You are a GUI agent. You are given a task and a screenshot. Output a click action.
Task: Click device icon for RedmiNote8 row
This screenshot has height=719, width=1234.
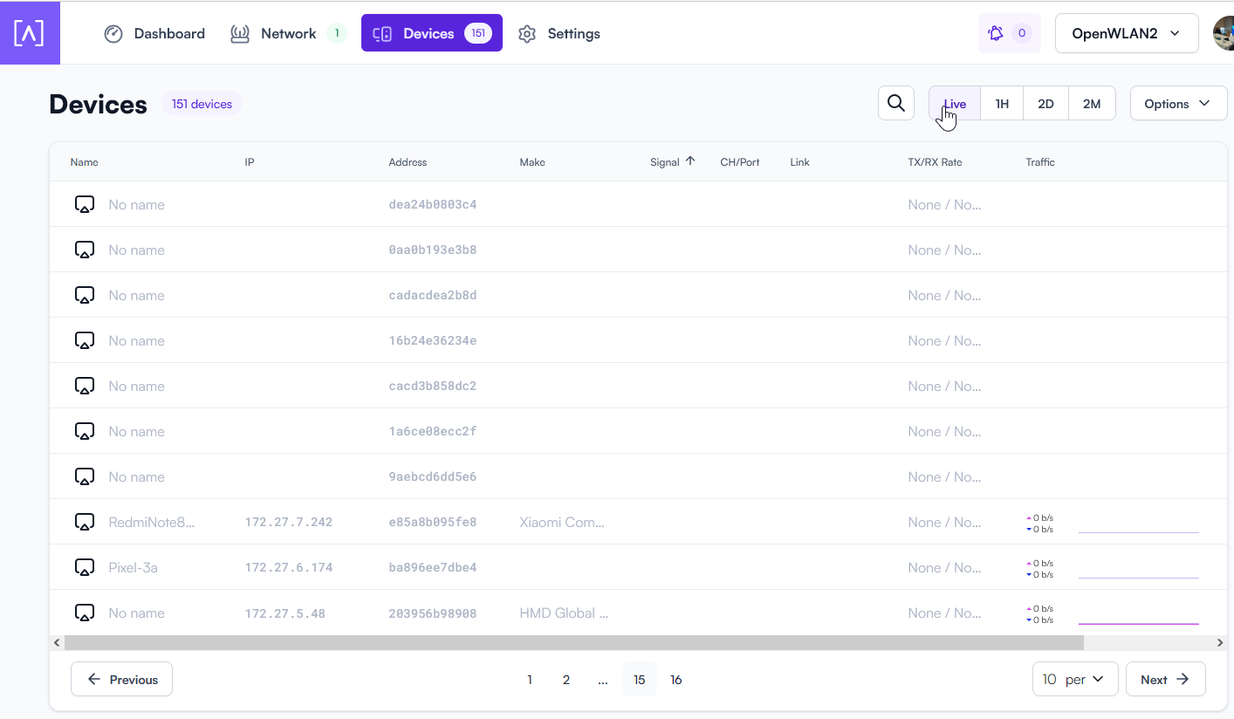pos(84,522)
